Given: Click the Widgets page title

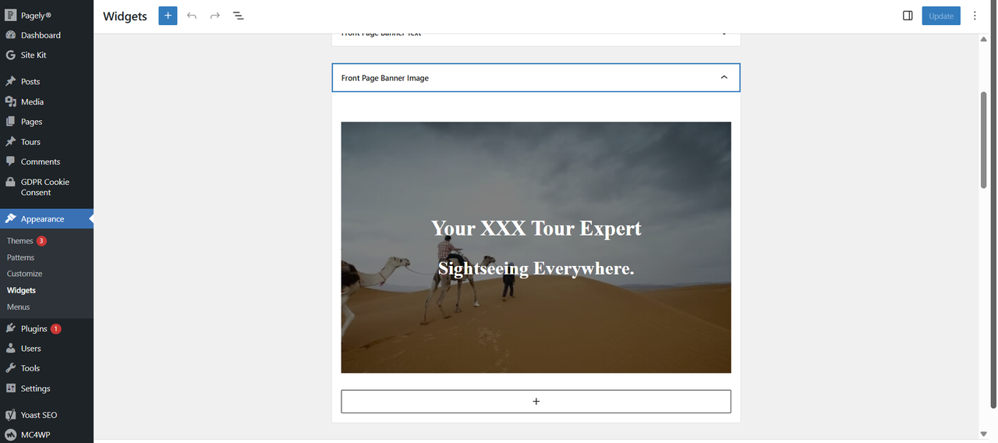Looking at the screenshot, I should [x=125, y=16].
